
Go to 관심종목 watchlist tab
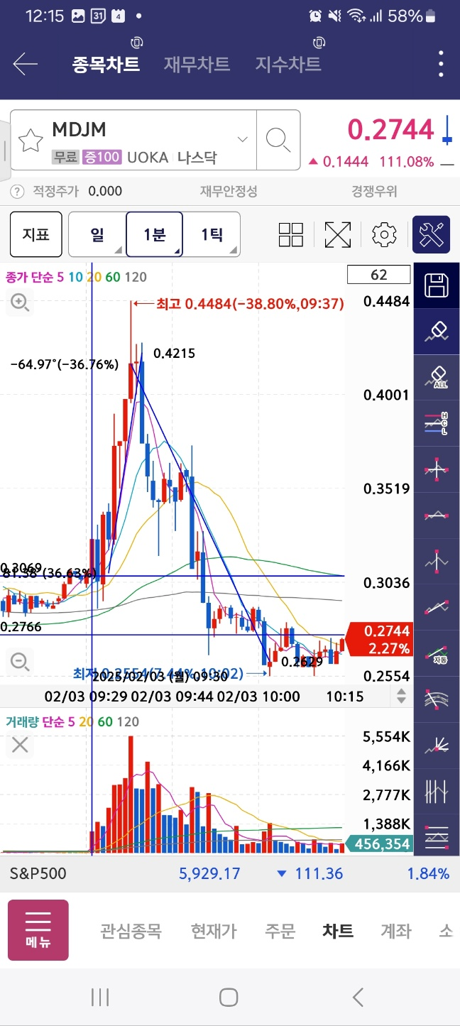(131, 931)
